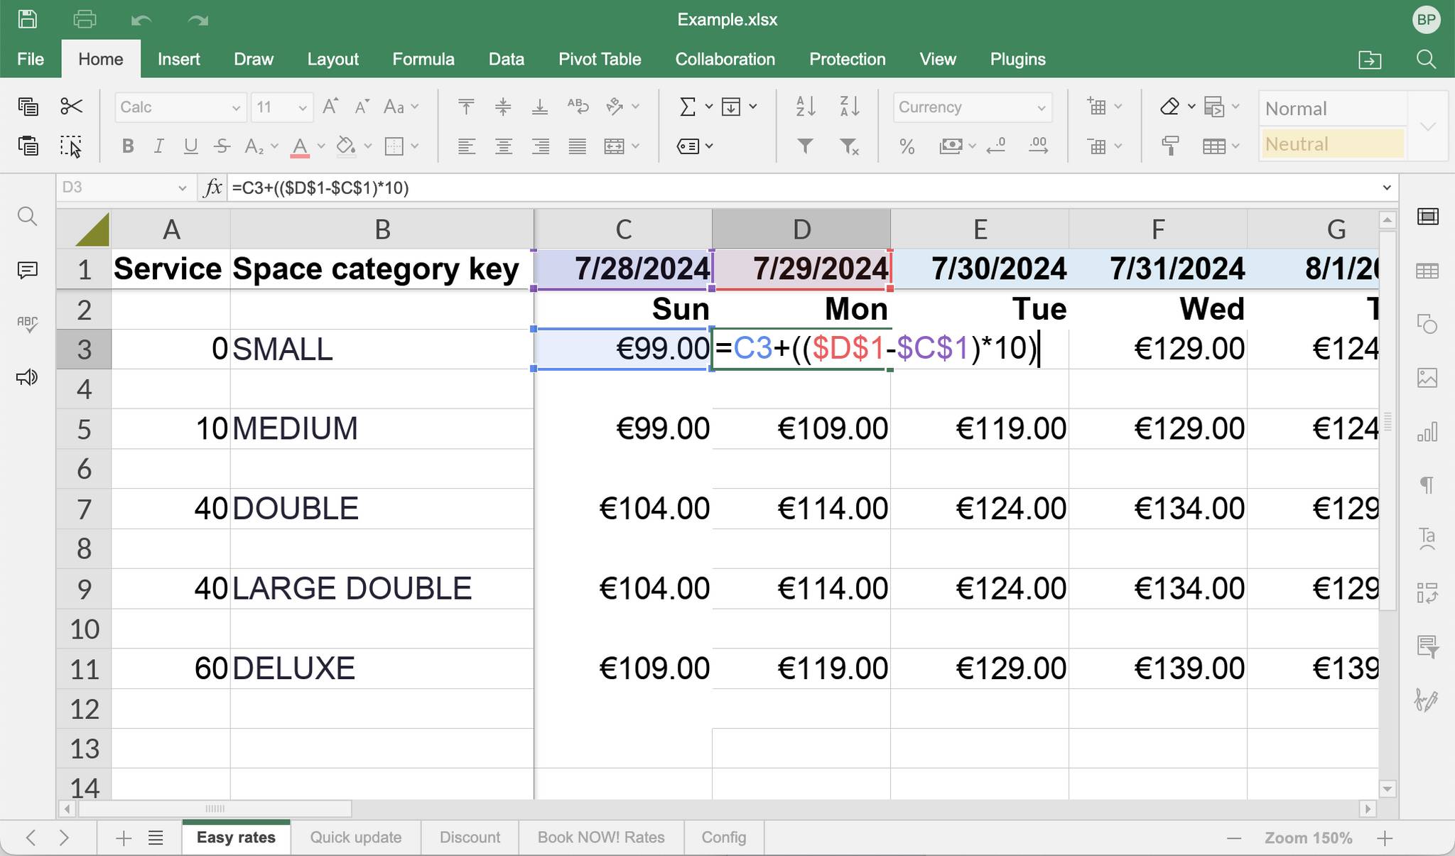Open the Pivot Table tab
The image size is (1455, 856).
[600, 59]
